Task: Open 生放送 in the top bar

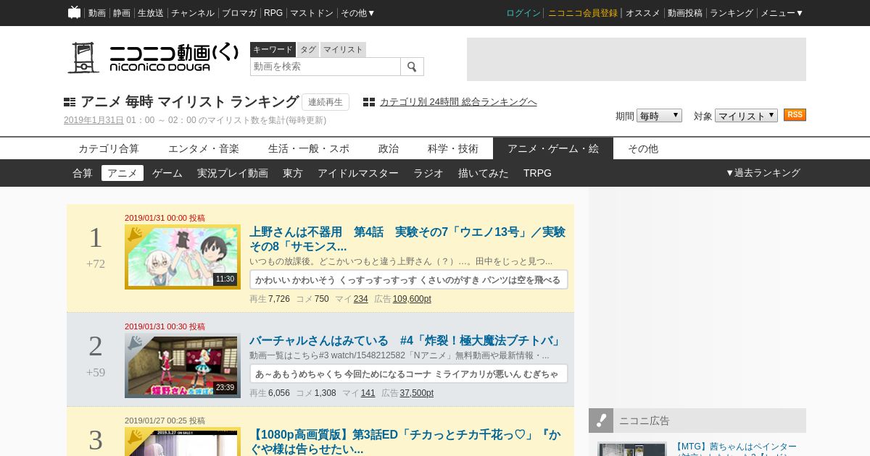Action: (151, 13)
